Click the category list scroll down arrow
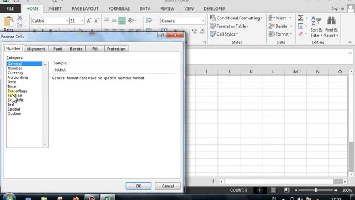The height and width of the screenshot is (200, 355). coord(45,144)
